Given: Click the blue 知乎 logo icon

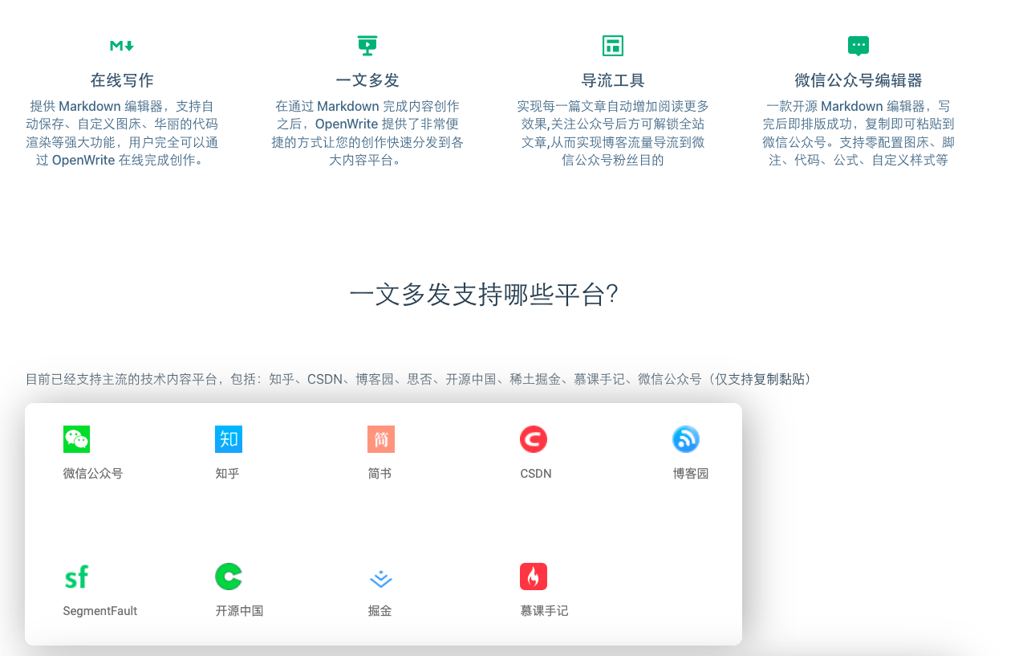Looking at the screenshot, I should click(229, 439).
